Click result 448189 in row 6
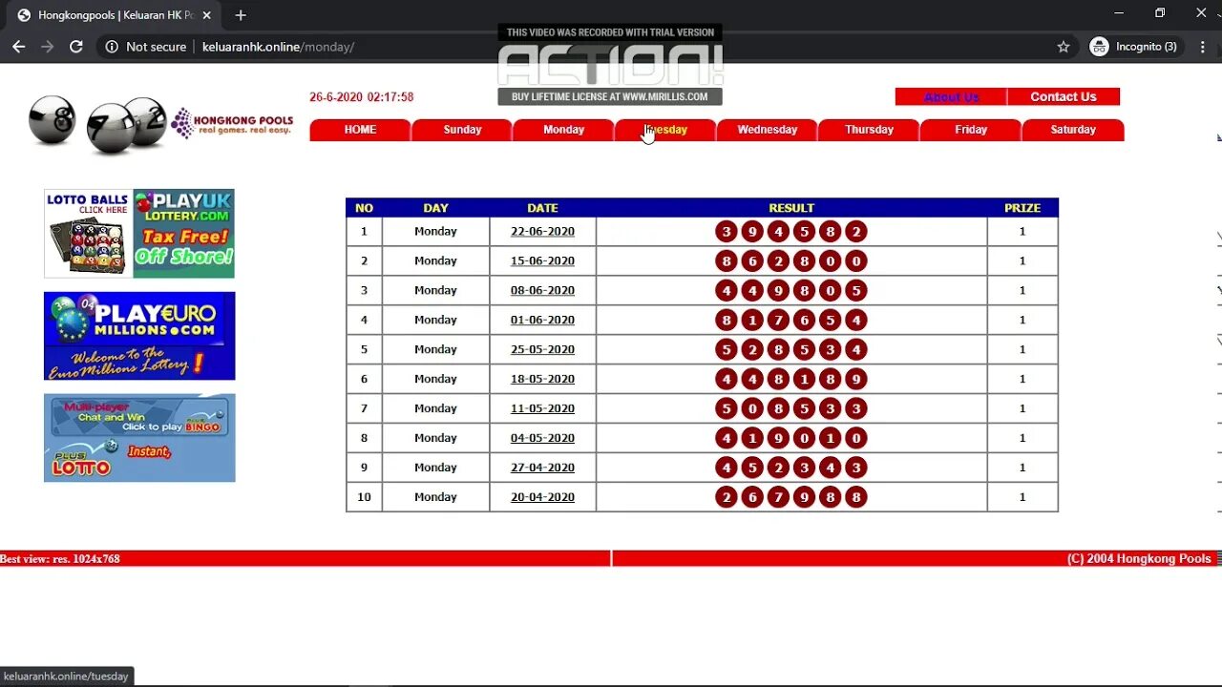The image size is (1222, 687). coord(791,380)
